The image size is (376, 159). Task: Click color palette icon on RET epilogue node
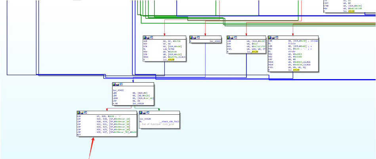pos(79,113)
